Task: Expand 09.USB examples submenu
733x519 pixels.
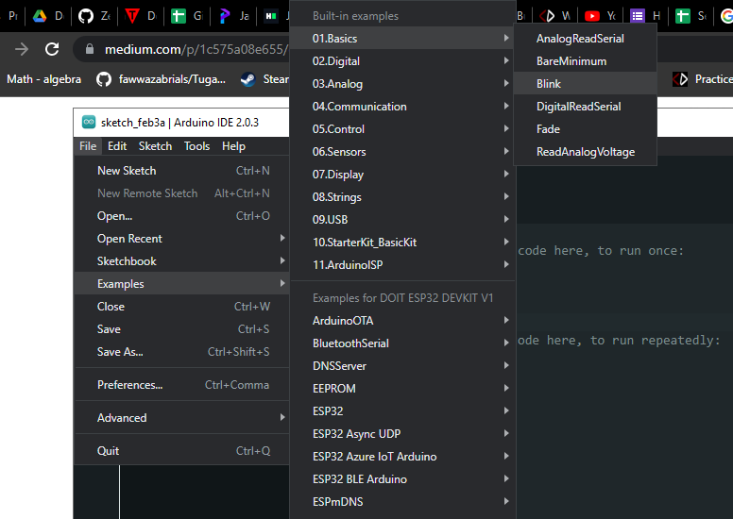Action: click(402, 220)
